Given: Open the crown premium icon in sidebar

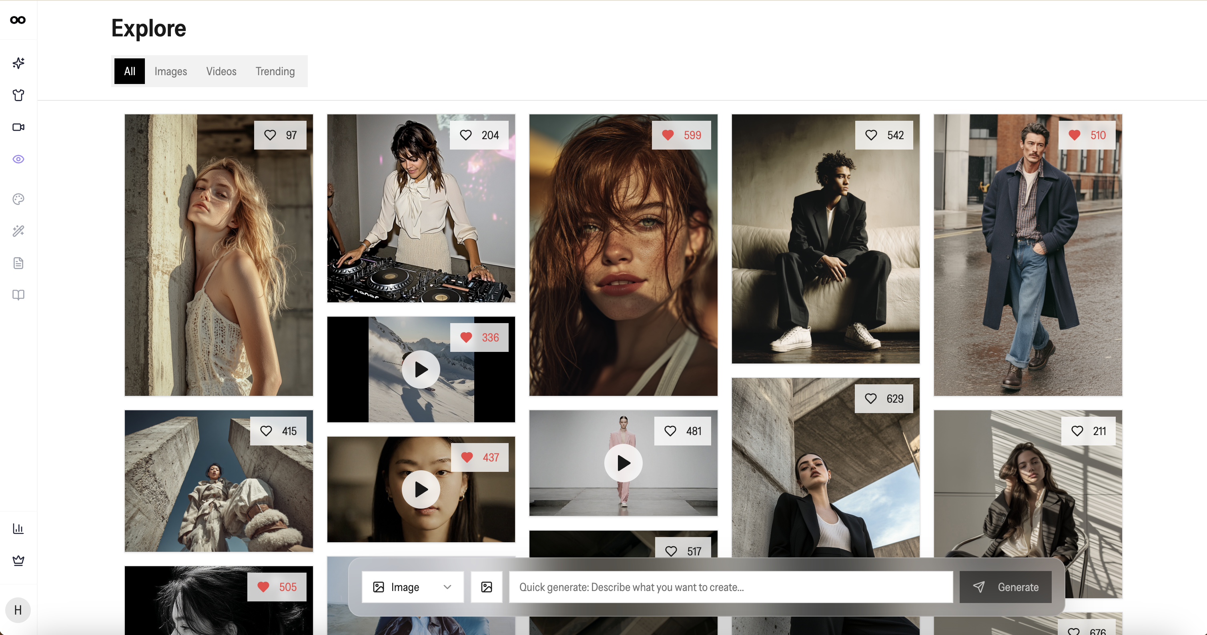Looking at the screenshot, I should [18, 560].
